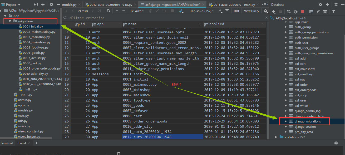
Task: Add a new row using the plus icon
Action: (117, 11)
